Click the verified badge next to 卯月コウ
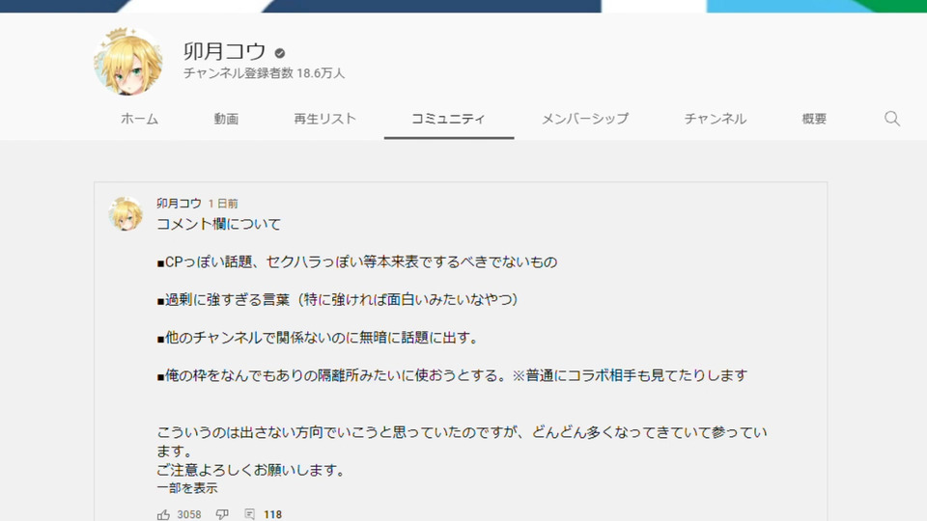This screenshot has height=521, width=927. [x=280, y=53]
